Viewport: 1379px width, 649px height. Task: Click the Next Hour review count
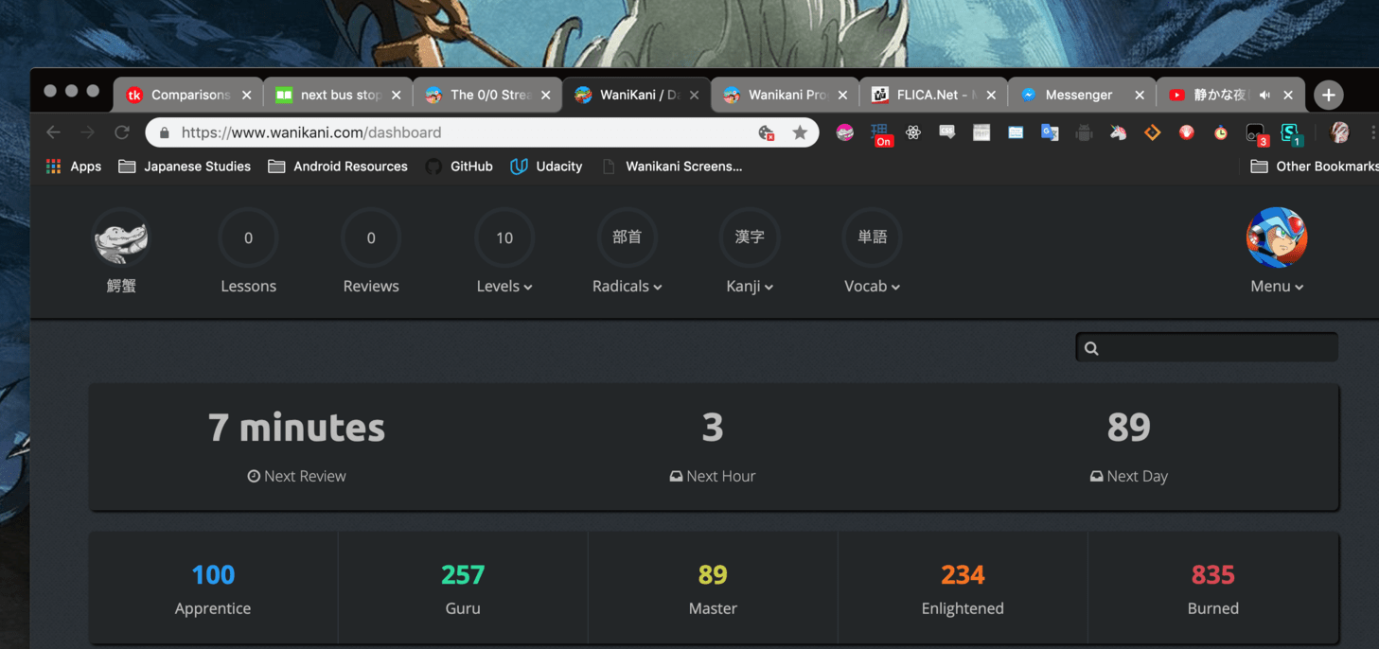click(713, 428)
